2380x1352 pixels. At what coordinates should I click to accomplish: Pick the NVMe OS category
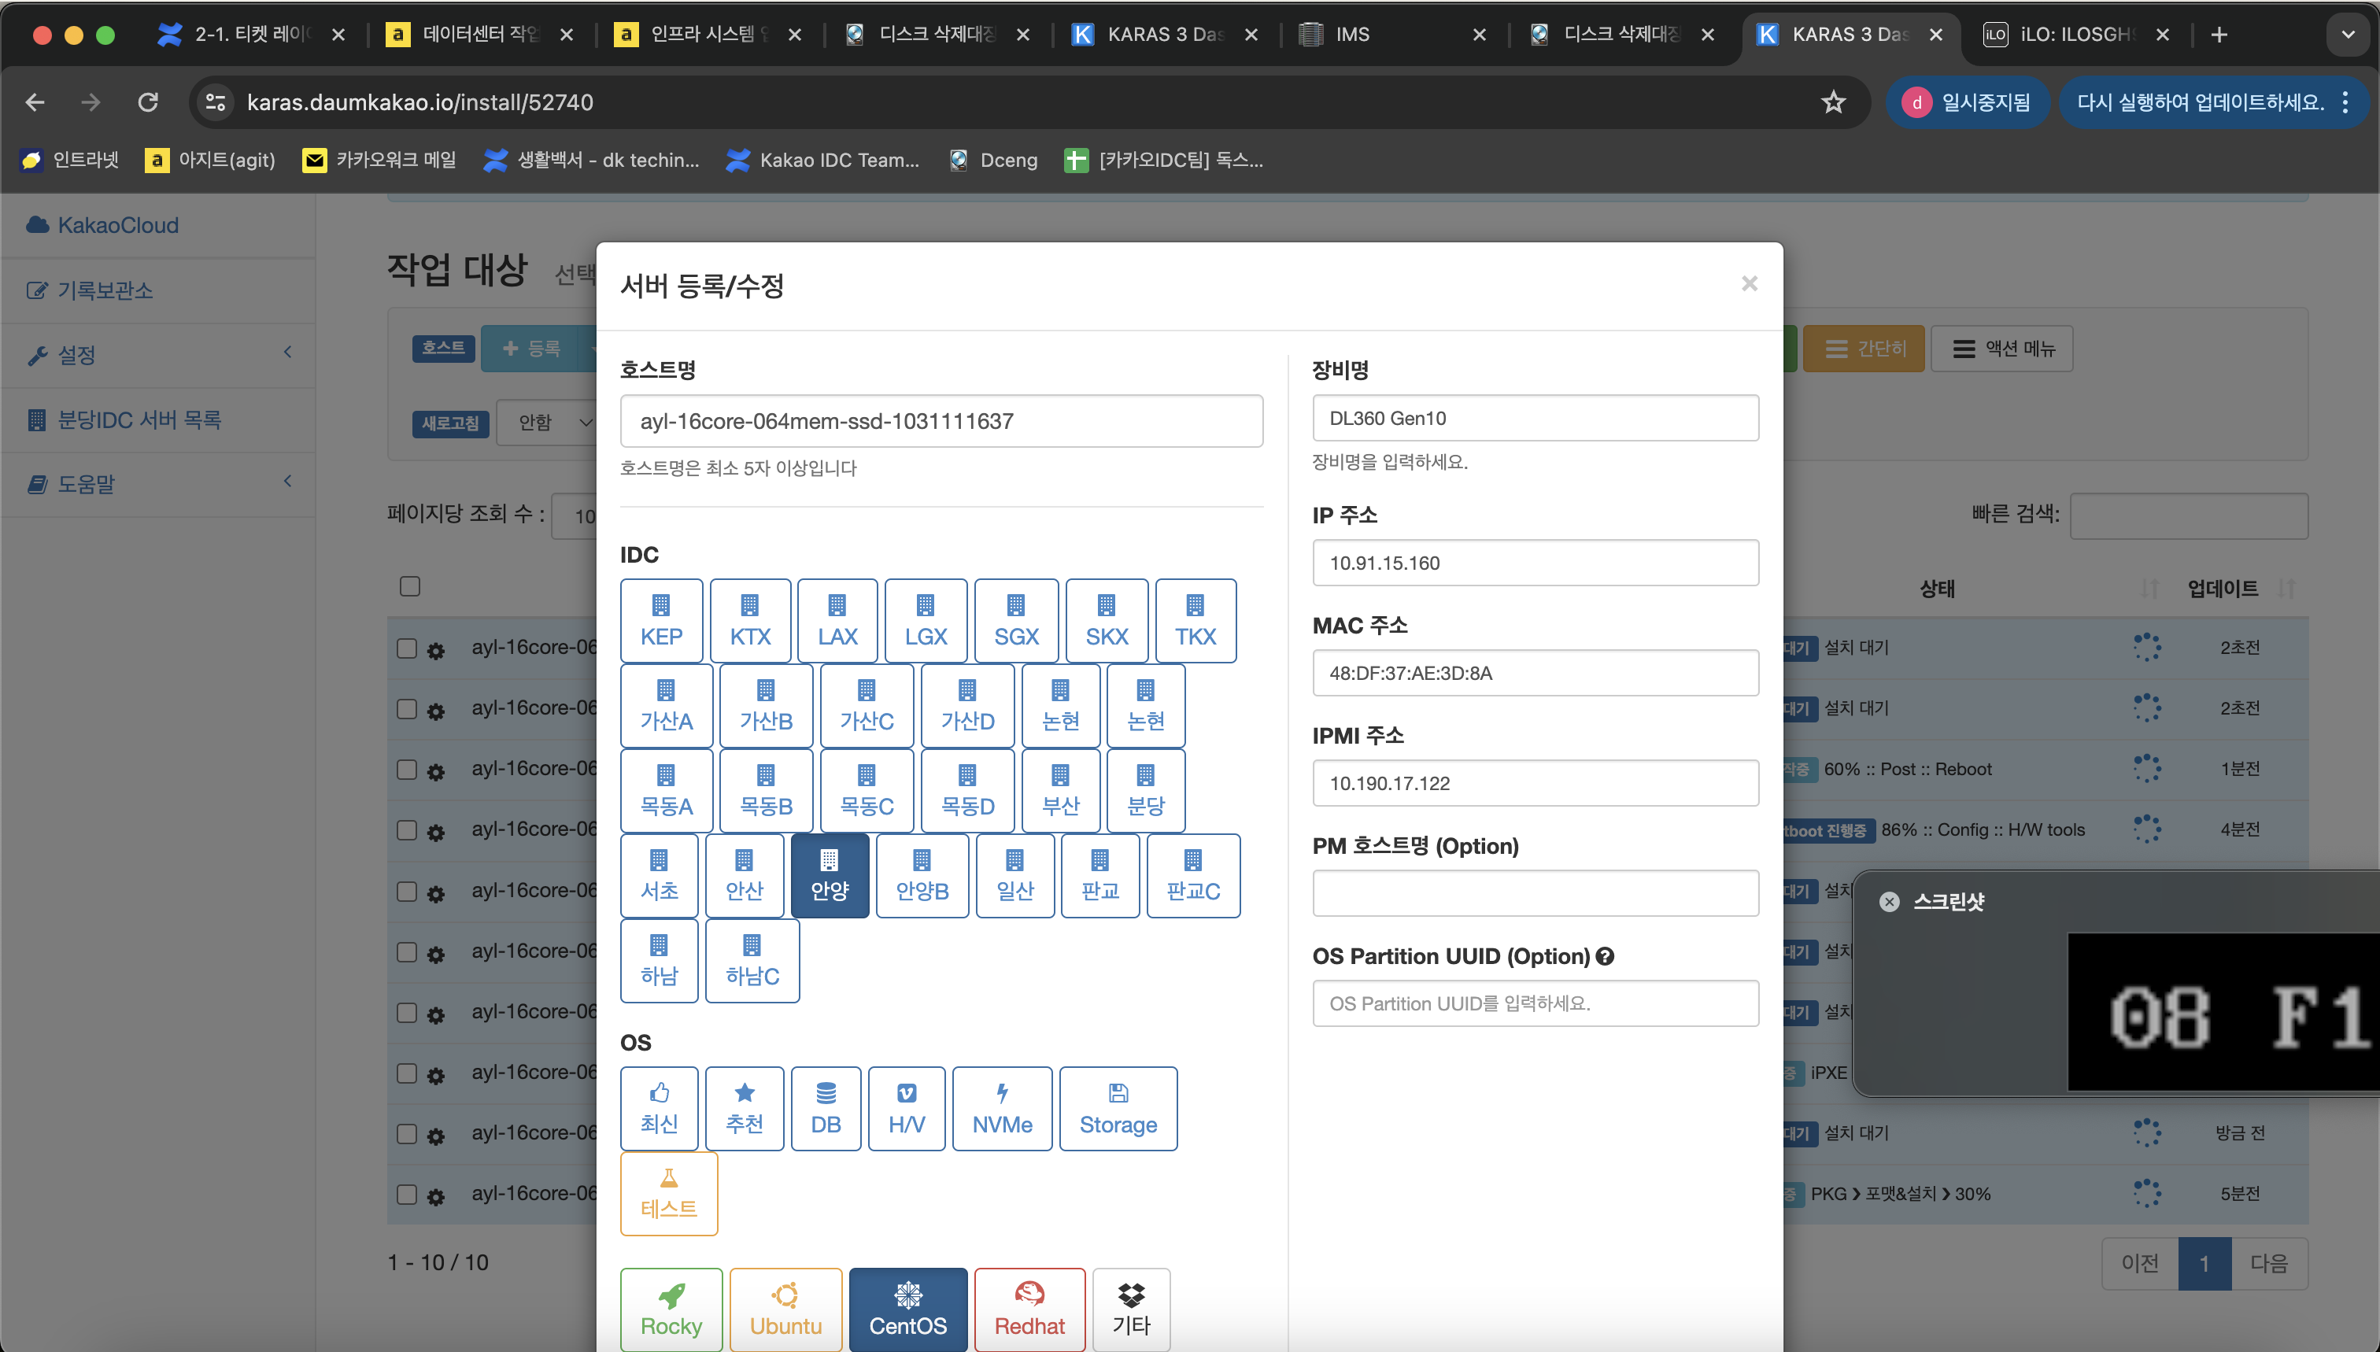click(x=1002, y=1109)
